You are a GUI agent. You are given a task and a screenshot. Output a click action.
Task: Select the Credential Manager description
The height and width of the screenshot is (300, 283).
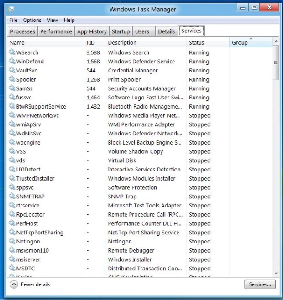(133, 70)
